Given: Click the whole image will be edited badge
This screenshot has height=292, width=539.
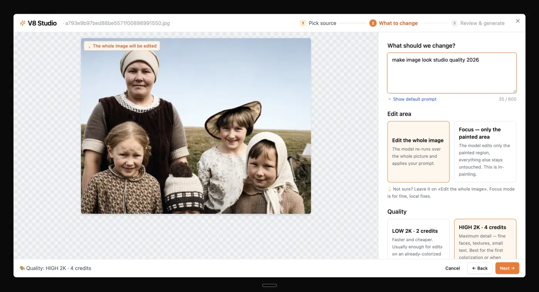Looking at the screenshot, I should (x=122, y=46).
